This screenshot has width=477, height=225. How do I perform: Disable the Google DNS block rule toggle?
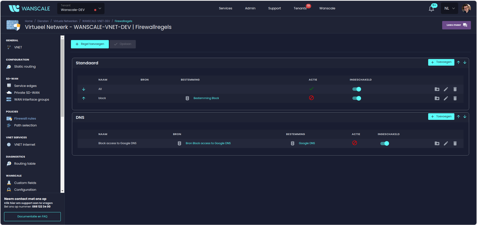tap(384, 143)
